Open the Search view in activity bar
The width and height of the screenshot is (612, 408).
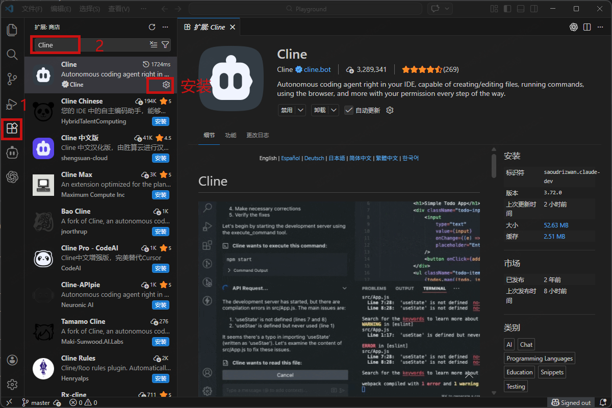pyautogui.click(x=12, y=54)
